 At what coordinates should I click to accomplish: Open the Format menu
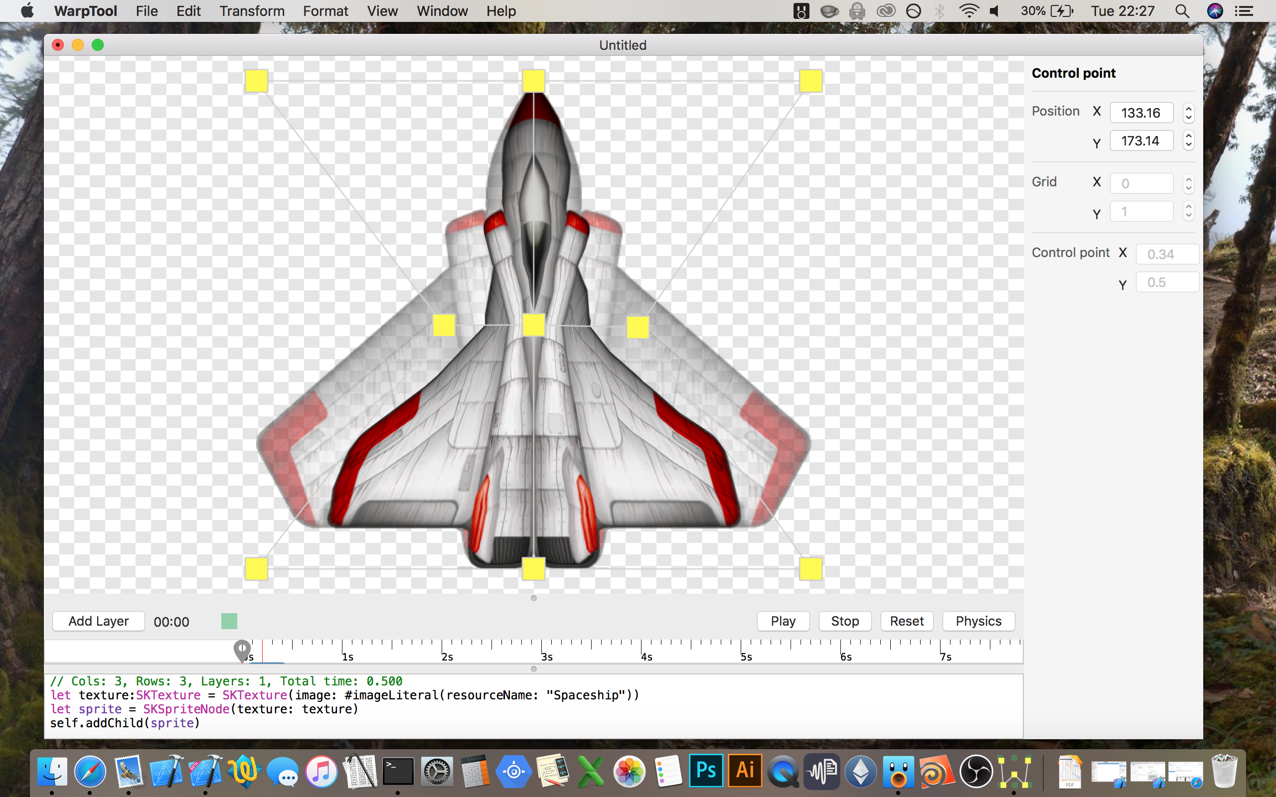pyautogui.click(x=325, y=11)
